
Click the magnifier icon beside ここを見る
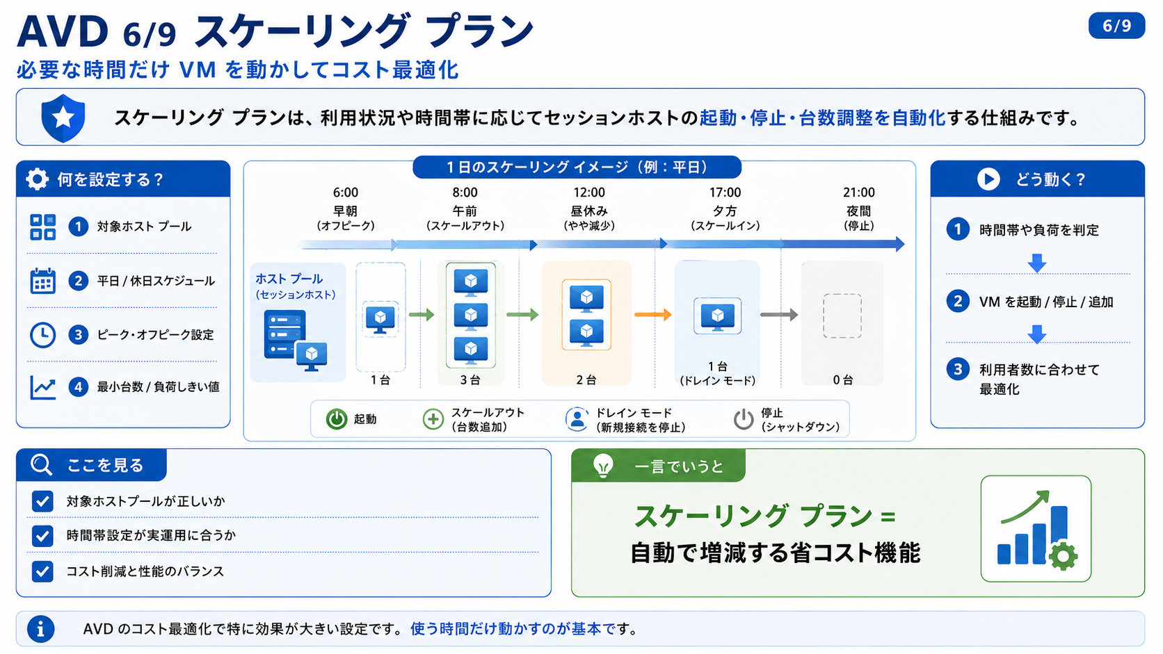(42, 465)
